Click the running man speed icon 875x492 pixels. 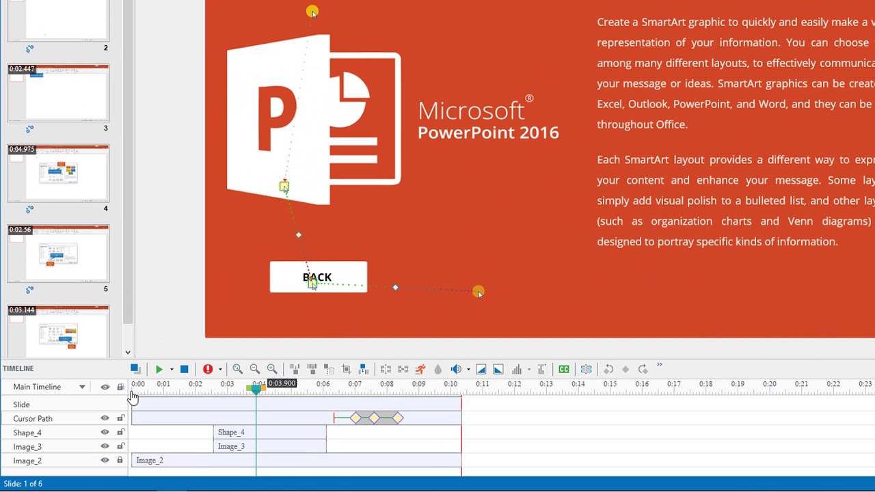(420, 369)
